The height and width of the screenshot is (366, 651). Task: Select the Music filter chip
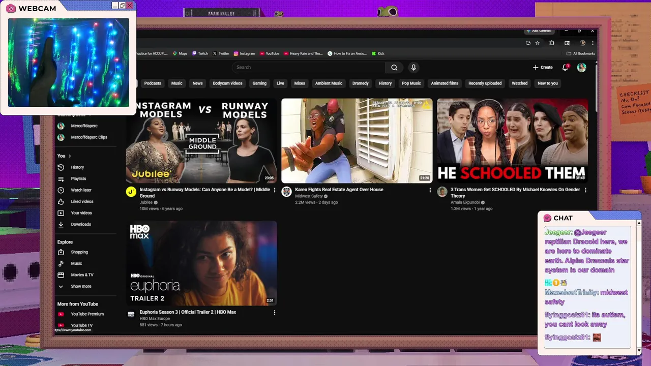(x=176, y=83)
